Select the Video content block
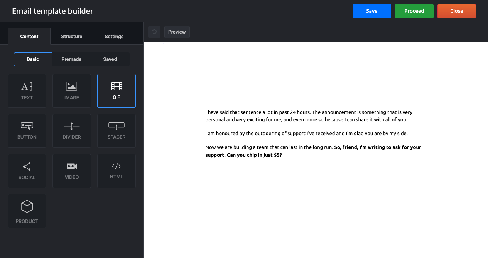The image size is (488, 258). tap(72, 171)
